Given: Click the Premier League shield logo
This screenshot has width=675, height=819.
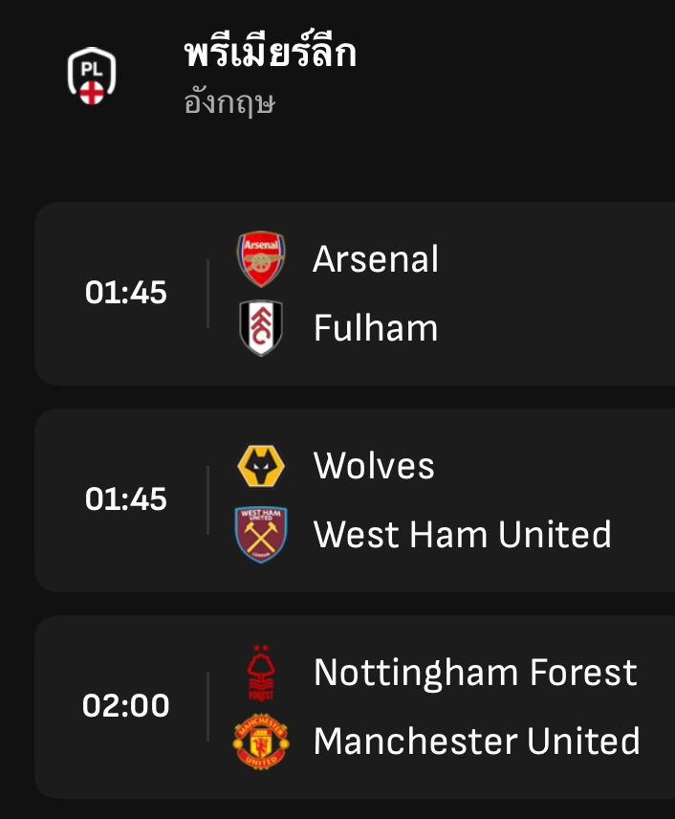Looking at the screenshot, I should [92, 74].
